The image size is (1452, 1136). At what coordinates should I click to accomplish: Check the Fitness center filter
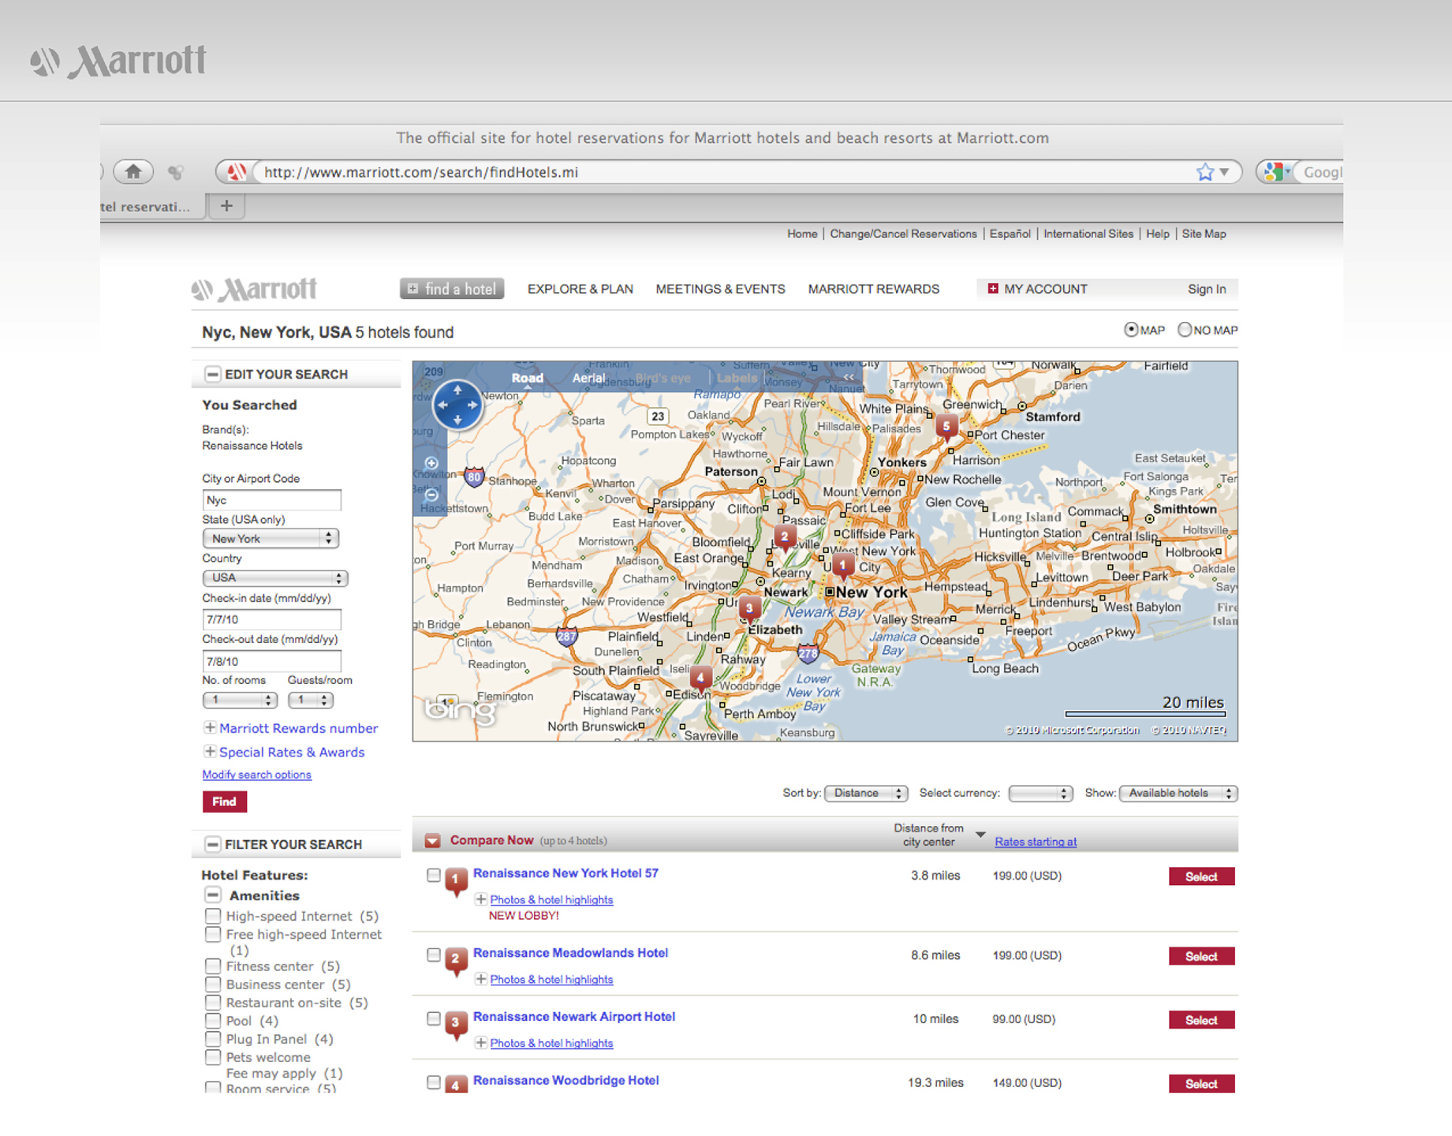click(x=213, y=966)
